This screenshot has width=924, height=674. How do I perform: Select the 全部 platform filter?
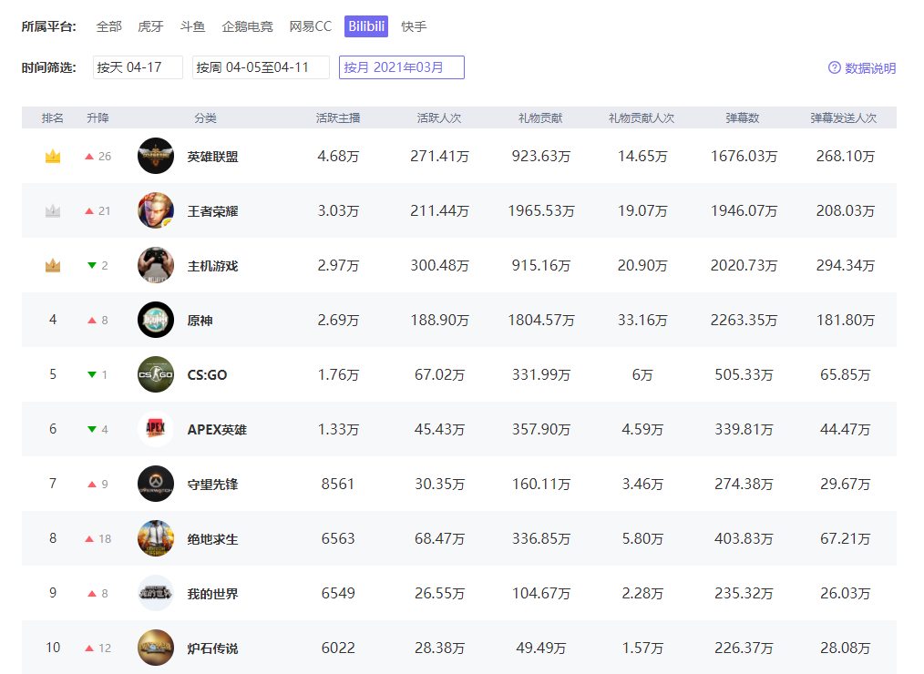click(x=109, y=26)
